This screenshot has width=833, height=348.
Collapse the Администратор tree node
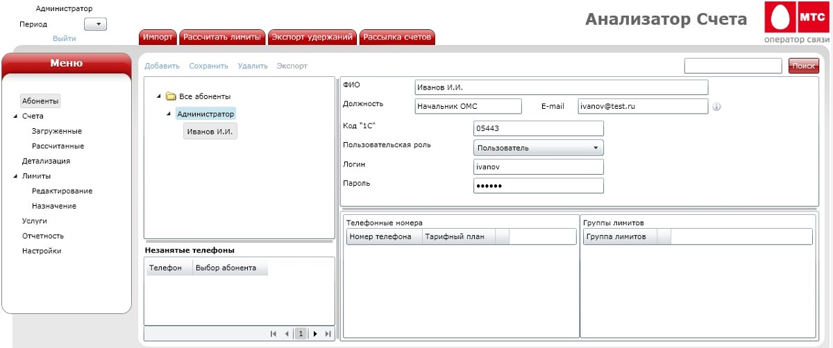click(169, 114)
